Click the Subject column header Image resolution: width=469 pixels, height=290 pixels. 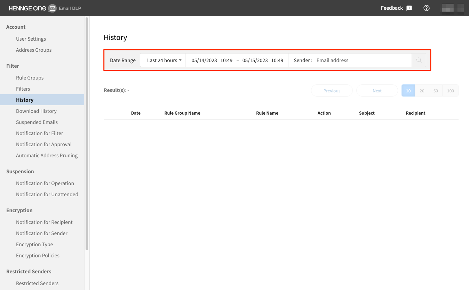point(367,113)
